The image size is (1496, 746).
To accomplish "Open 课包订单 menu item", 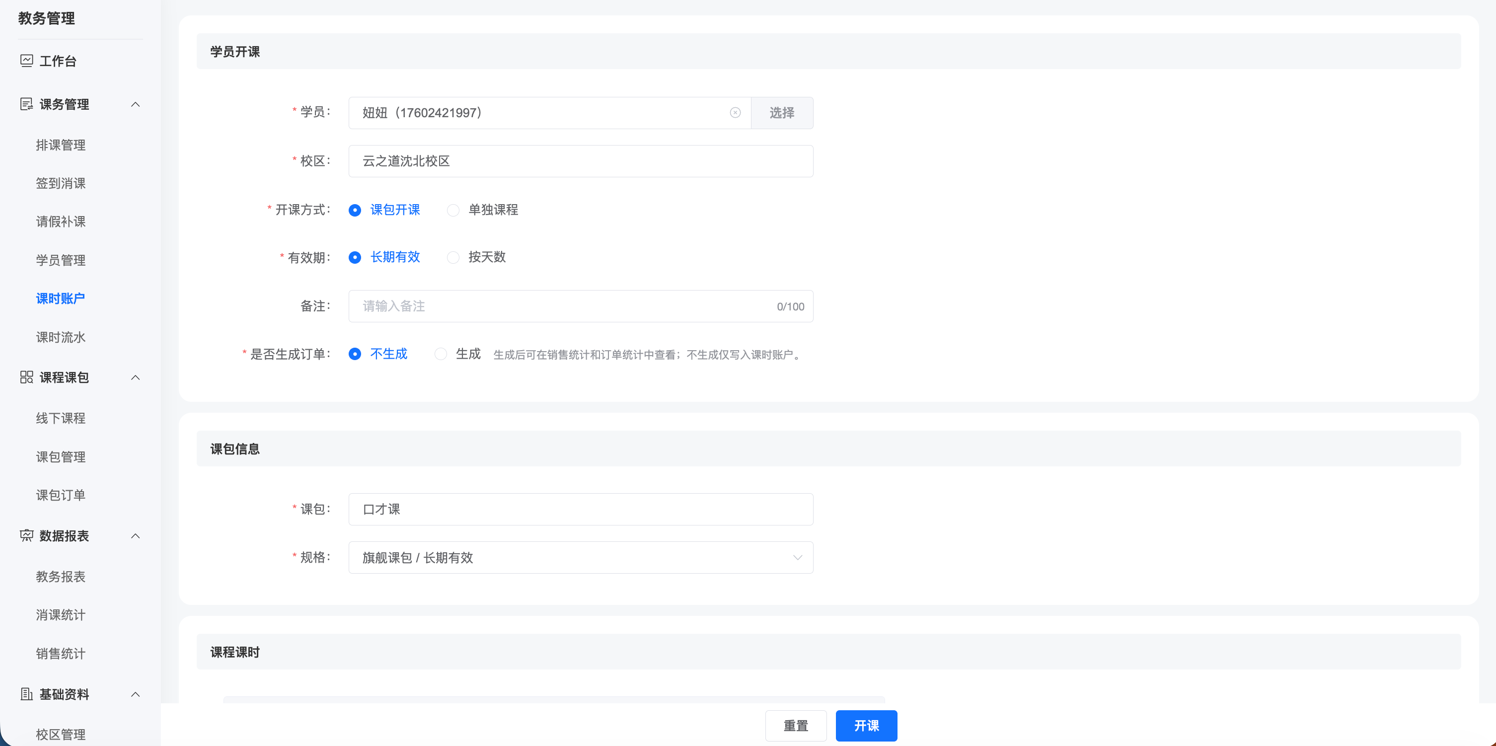I will tap(61, 495).
